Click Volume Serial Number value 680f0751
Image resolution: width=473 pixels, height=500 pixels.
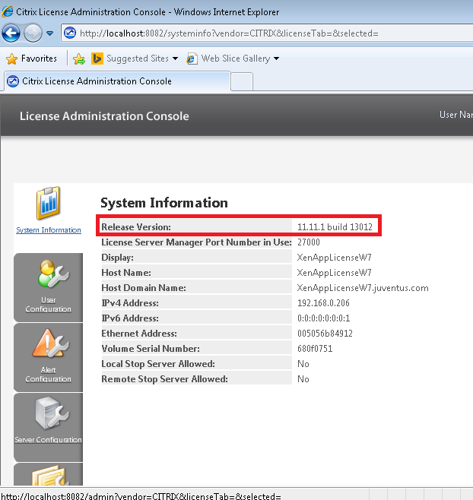tap(315, 349)
